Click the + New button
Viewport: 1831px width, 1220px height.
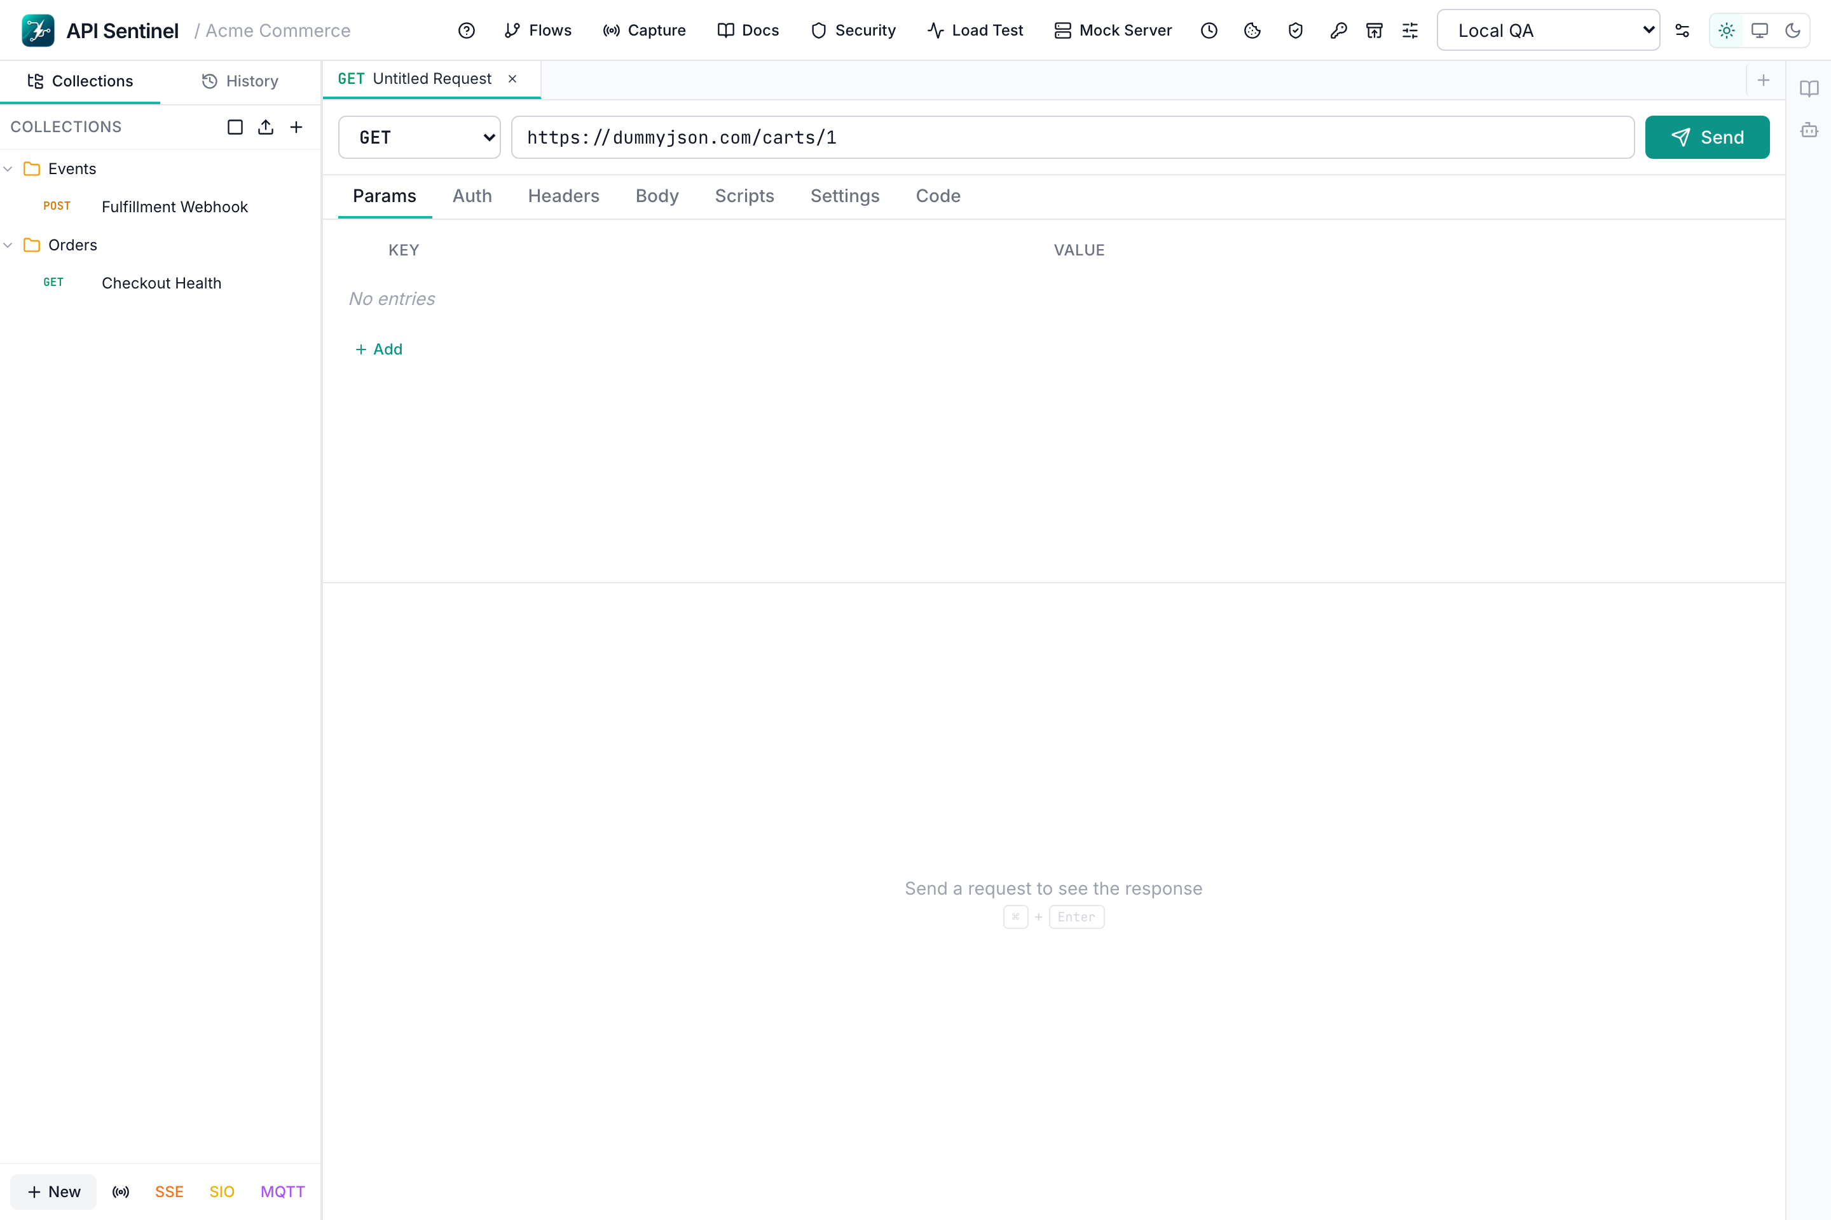click(x=53, y=1192)
